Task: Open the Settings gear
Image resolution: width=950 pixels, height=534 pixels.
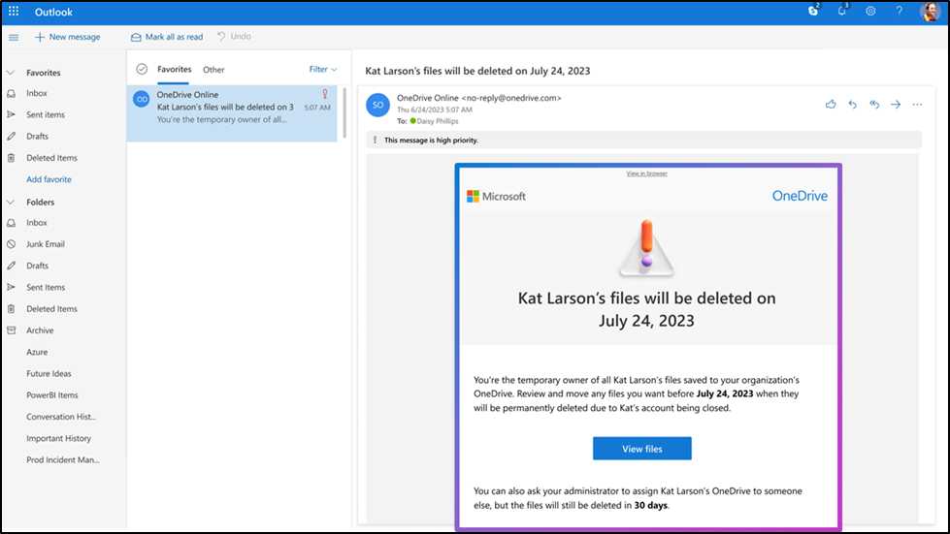Action: (x=870, y=12)
